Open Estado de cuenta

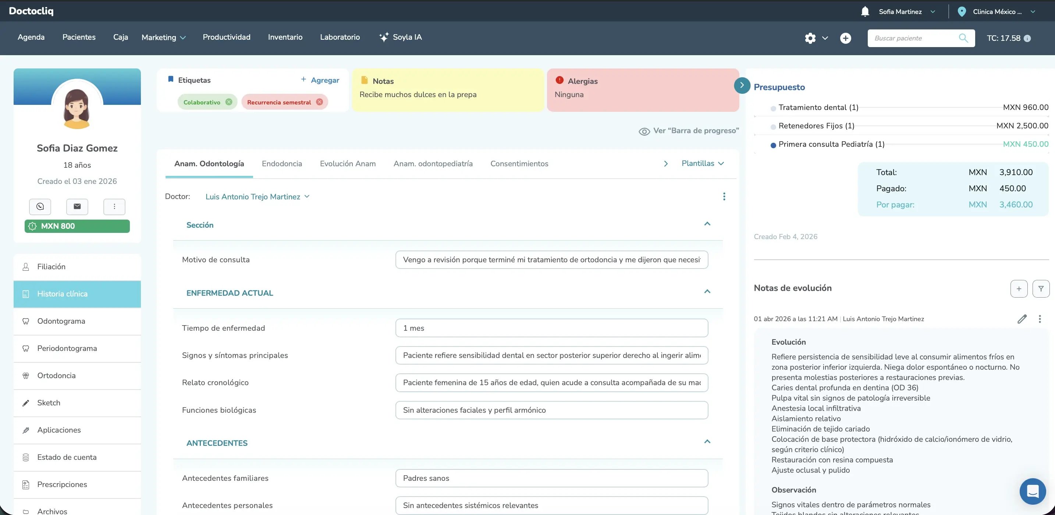77,457
